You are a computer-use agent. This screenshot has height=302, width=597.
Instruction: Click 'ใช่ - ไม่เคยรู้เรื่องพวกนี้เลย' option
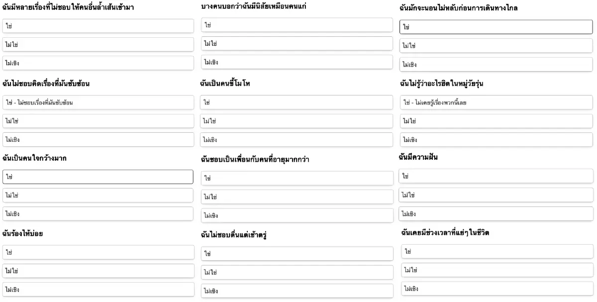coord(496,102)
